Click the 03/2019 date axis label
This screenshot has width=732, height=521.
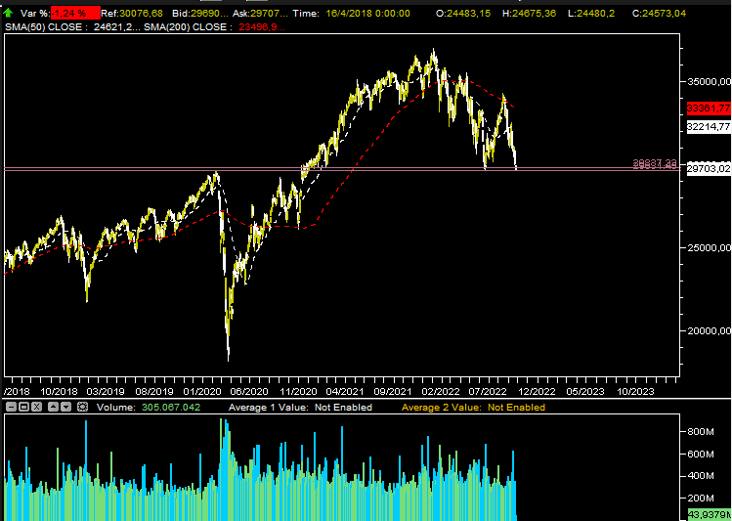click(x=106, y=392)
